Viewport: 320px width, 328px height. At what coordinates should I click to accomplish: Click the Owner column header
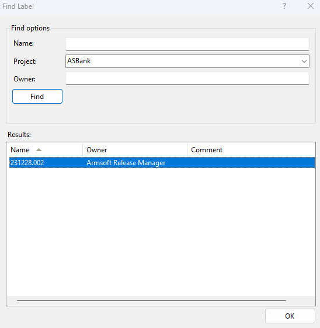pyautogui.click(x=135, y=150)
